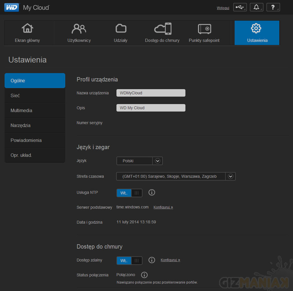Click info icon next to Usługa NTP
Screen dimensions: 293x291
(152, 192)
